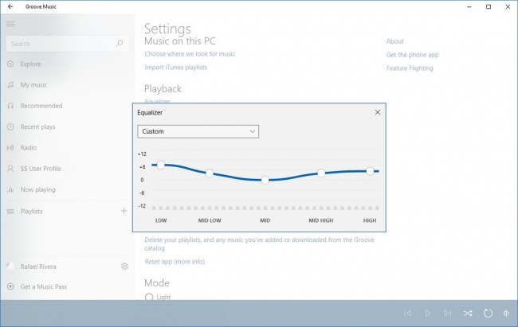
Task: Click the Radio icon in the sidebar
Action: click(10, 147)
